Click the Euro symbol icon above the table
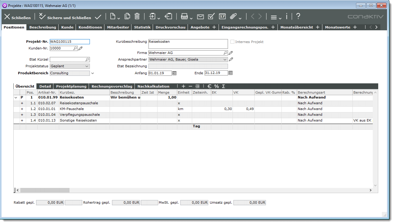The width and height of the screenshot is (394, 224). 209,86
